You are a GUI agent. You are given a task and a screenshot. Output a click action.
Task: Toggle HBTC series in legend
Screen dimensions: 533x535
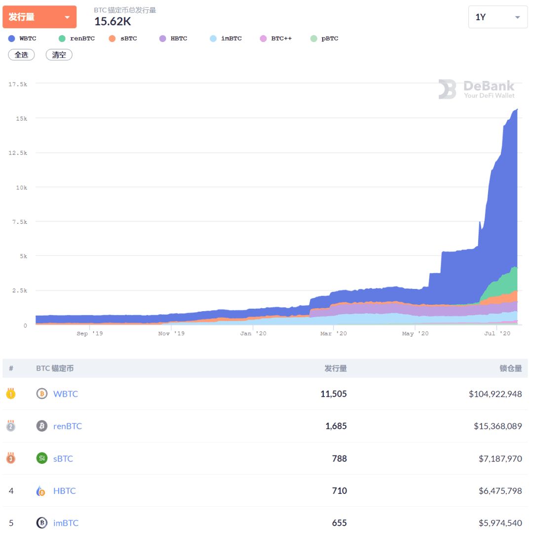(173, 39)
